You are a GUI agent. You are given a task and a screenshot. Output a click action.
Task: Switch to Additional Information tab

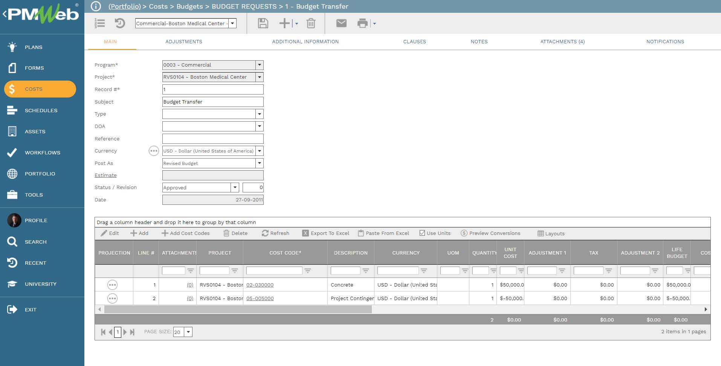306,42
